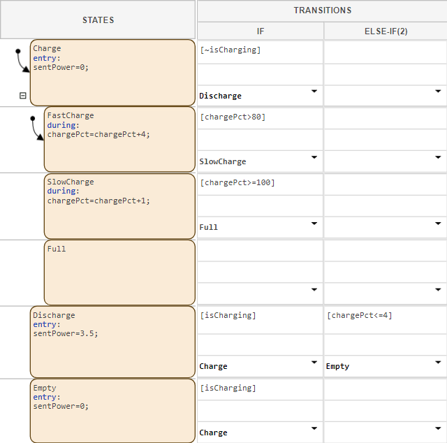Open SlowCharge destination dropdown for FastCharge
The width and height of the screenshot is (447, 443).
314,157
